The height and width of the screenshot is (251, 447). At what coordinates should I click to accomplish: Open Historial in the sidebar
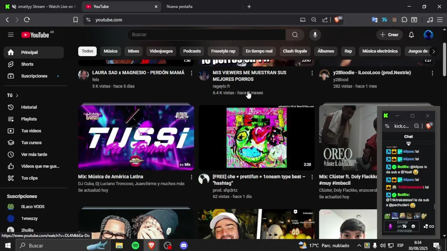(x=34, y=107)
